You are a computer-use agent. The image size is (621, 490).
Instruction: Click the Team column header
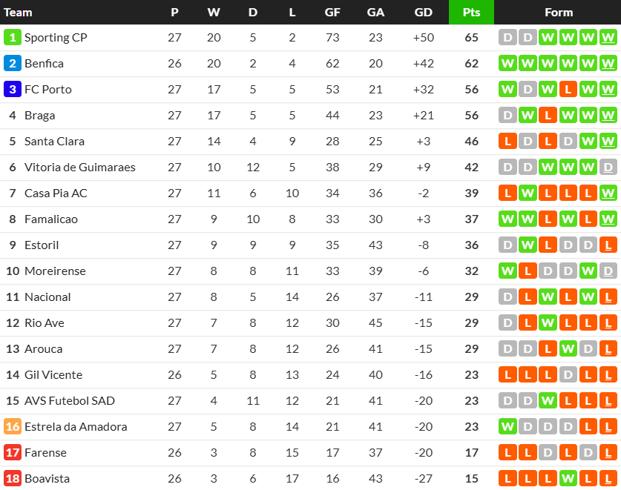(18, 13)
